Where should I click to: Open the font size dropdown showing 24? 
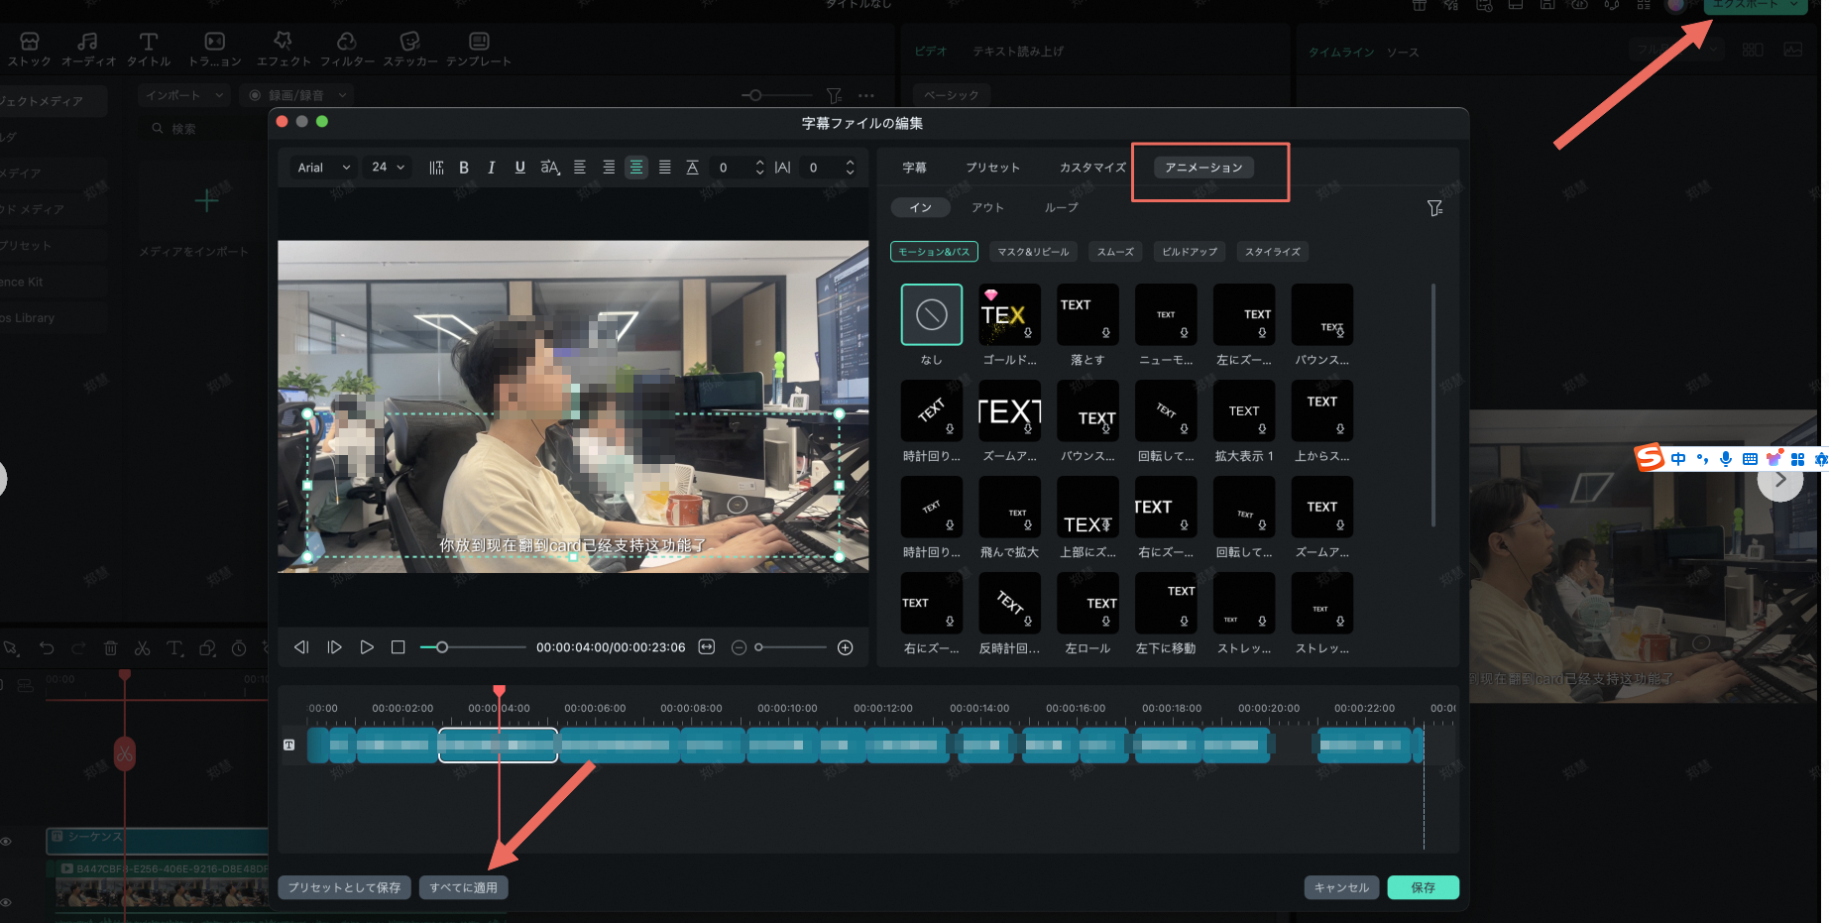coord(386,167)
